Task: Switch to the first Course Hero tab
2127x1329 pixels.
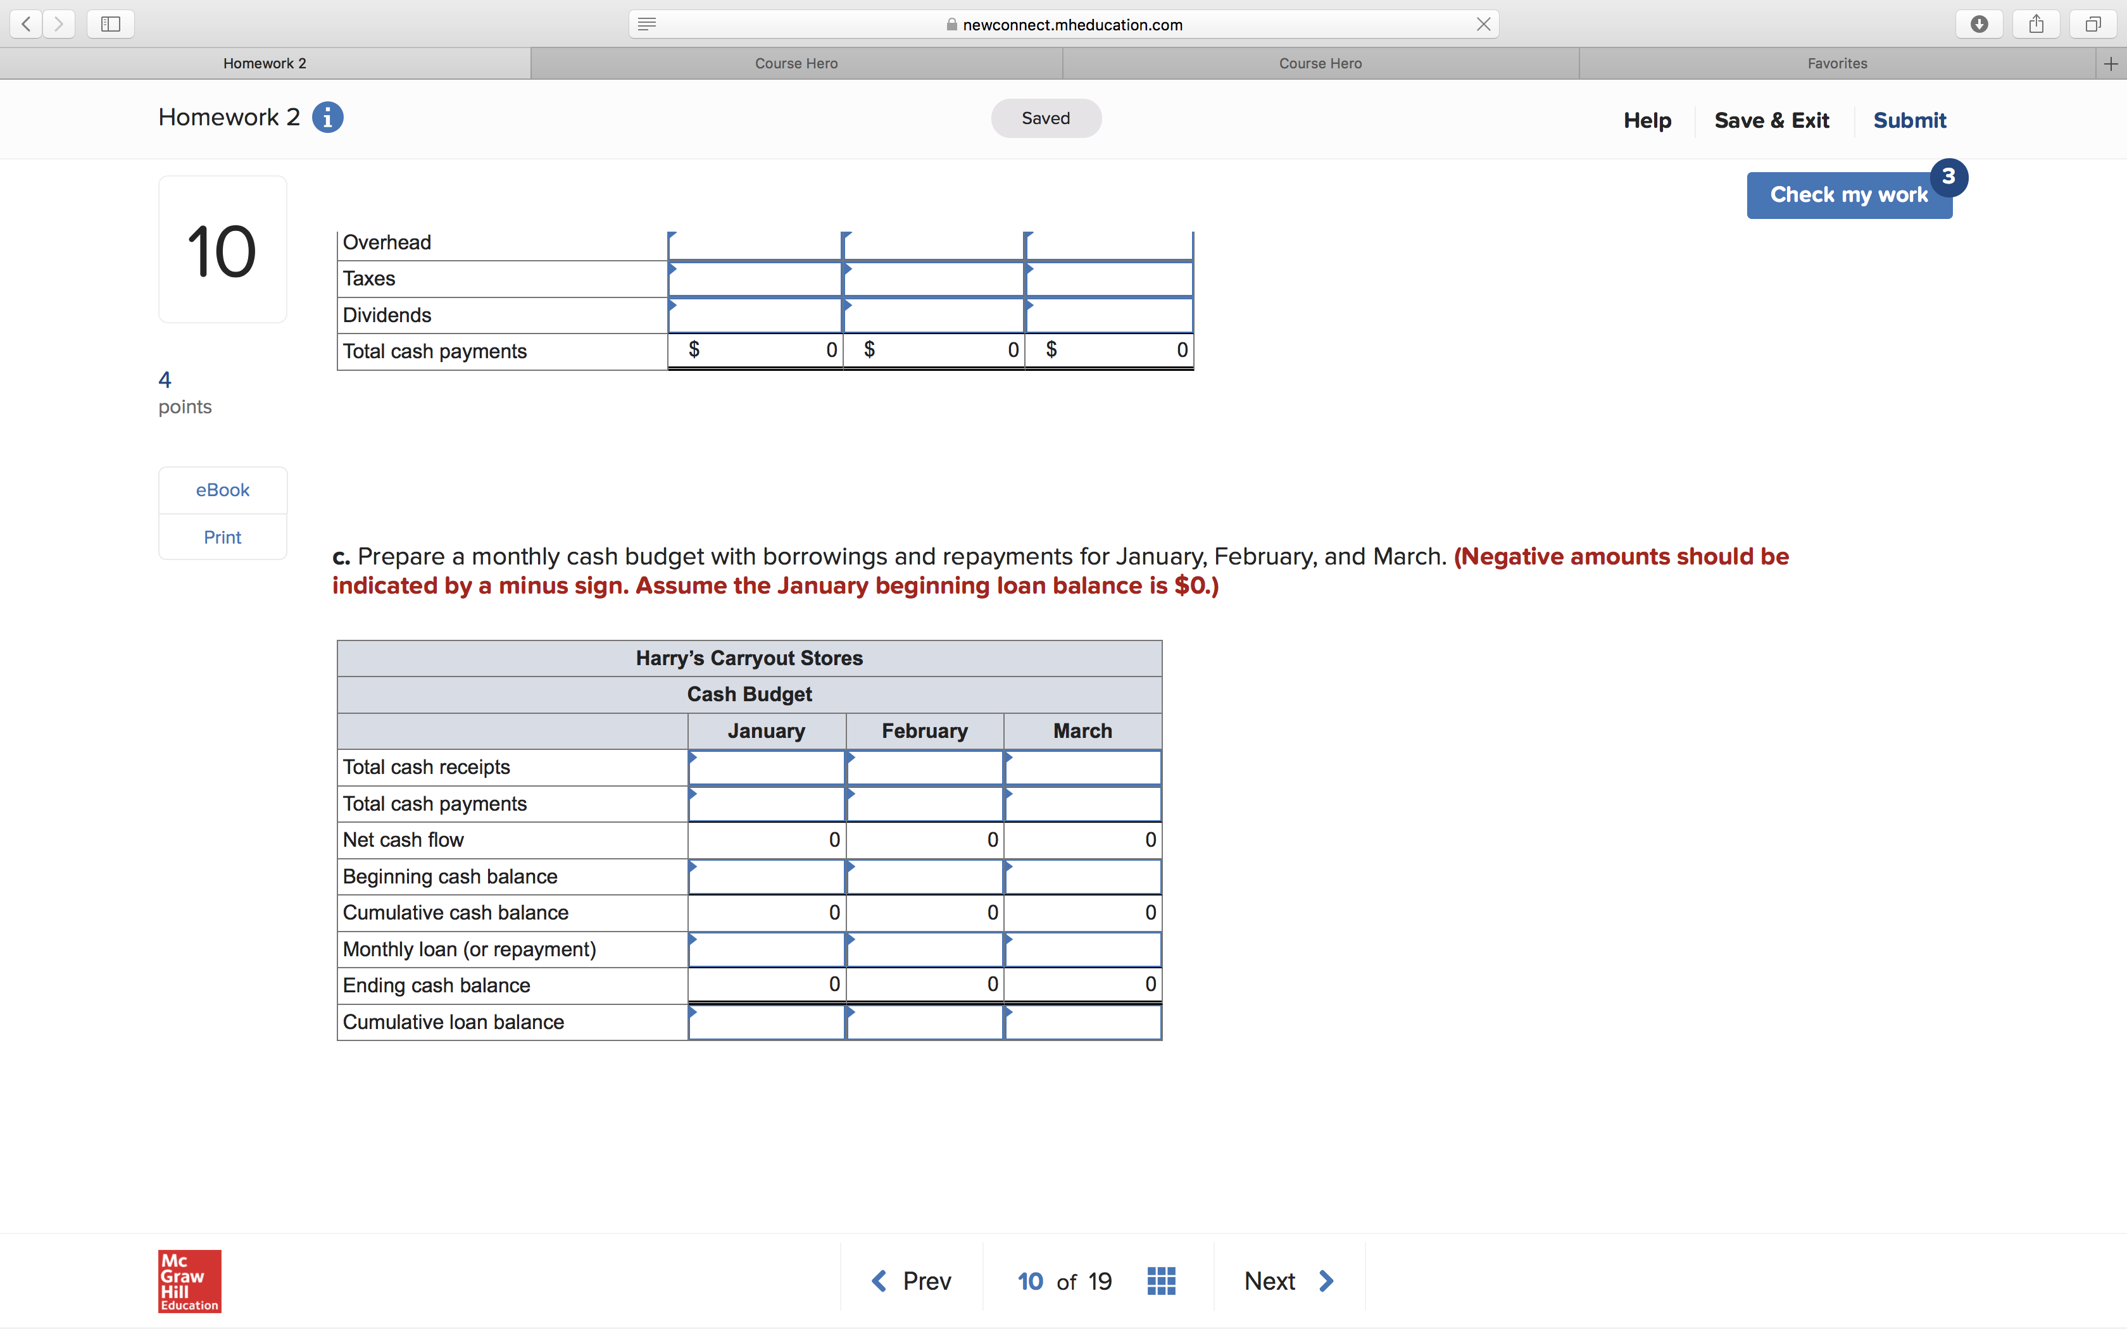Action: [x=796, y=63]
